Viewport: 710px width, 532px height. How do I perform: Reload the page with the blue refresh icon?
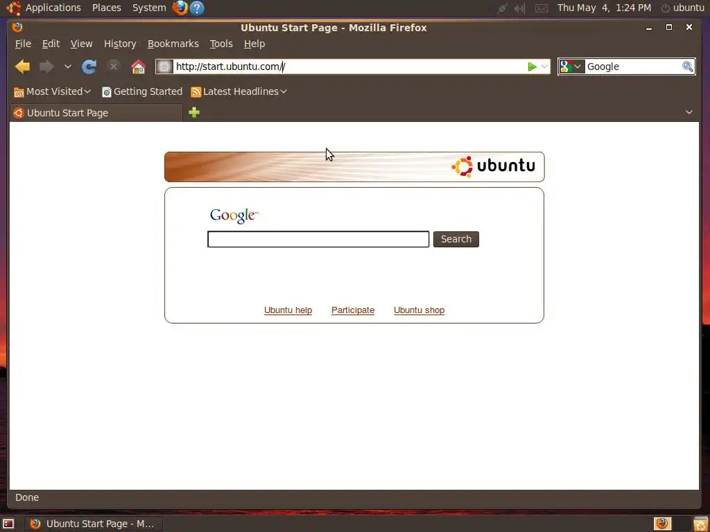click(x=89, y=67)
